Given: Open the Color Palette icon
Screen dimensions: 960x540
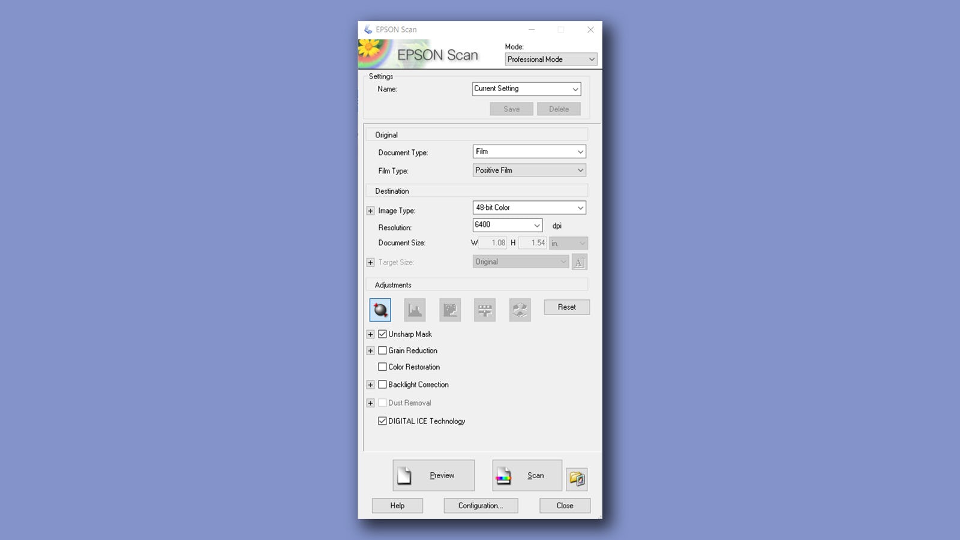Looking at the screenshot, I should pyautogui.click(x=520, y=310).
